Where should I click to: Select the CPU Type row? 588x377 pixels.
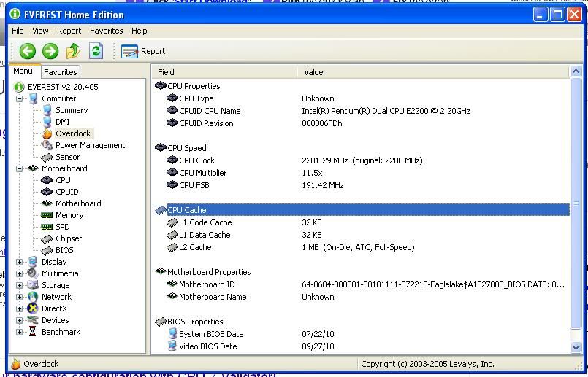tap(362, 98)
